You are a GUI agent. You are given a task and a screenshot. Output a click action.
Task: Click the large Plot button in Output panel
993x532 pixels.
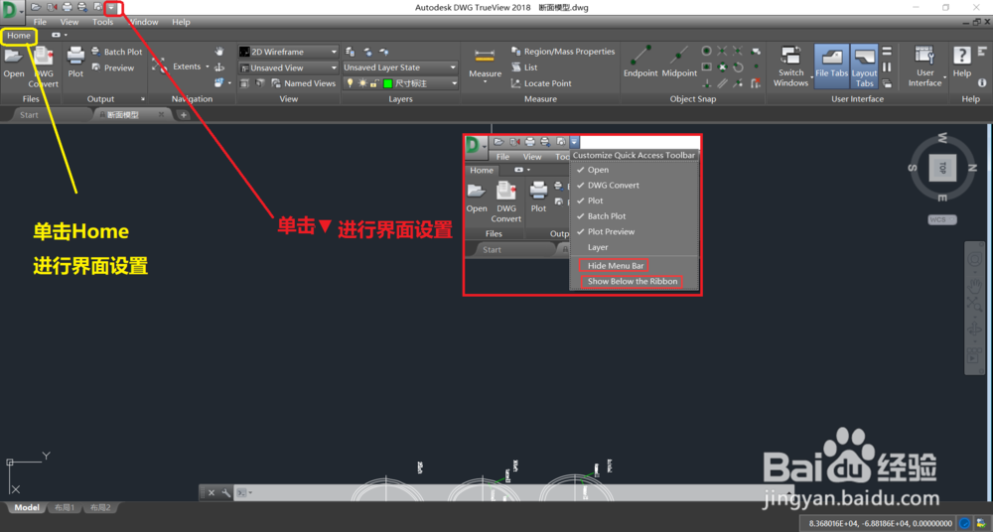75,63
